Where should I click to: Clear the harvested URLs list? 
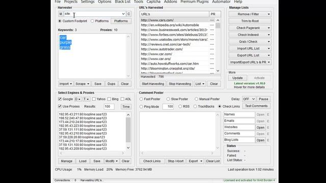click(x=214, y=84)
